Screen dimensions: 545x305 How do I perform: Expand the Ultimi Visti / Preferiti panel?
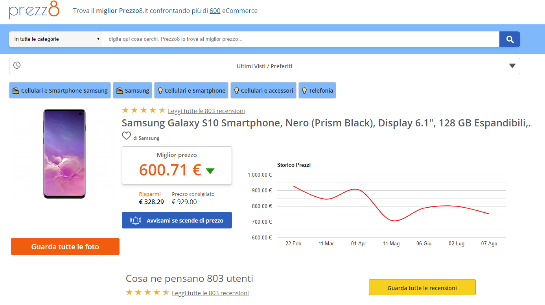click(264, 66)
